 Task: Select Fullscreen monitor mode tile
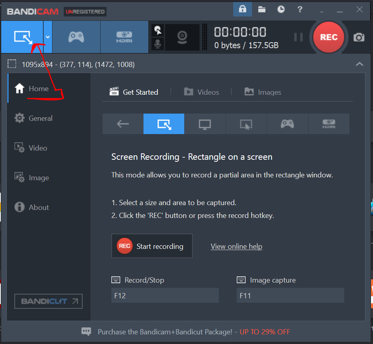205,124
